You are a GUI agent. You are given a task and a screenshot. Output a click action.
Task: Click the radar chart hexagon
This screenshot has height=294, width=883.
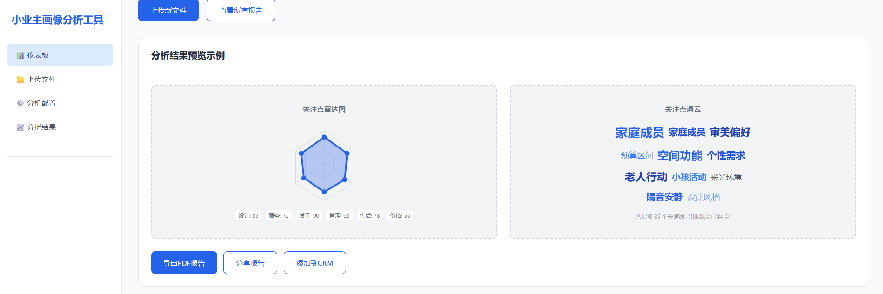pos(324,164)
